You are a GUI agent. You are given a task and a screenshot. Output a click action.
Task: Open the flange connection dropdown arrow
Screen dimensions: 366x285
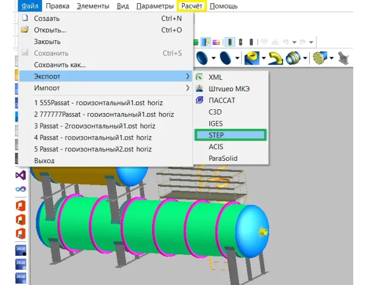(305, 58)
